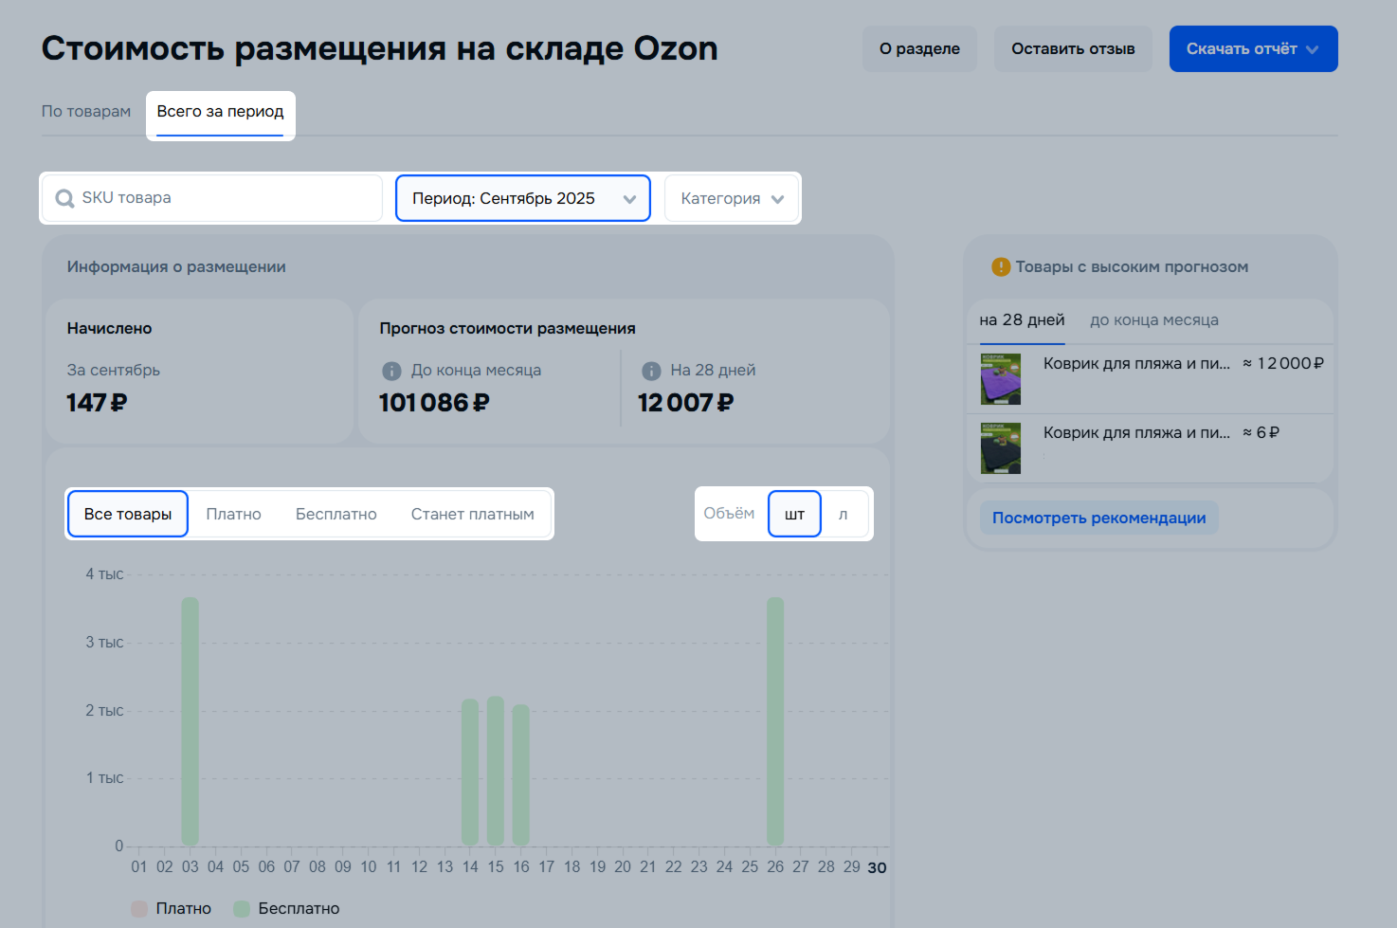Click the orange warning icon for high forecast
Viewport: 1397px width, 928px height.
click(x=1000, y=267)
